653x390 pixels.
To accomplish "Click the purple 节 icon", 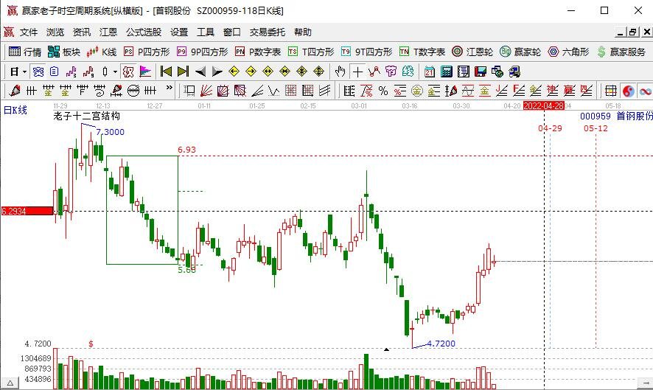I will pyautogui.click(x=391, y=72).
